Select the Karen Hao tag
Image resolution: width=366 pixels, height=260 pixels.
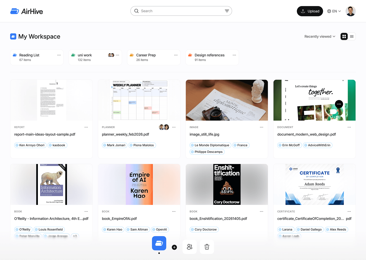pos(113,230)
